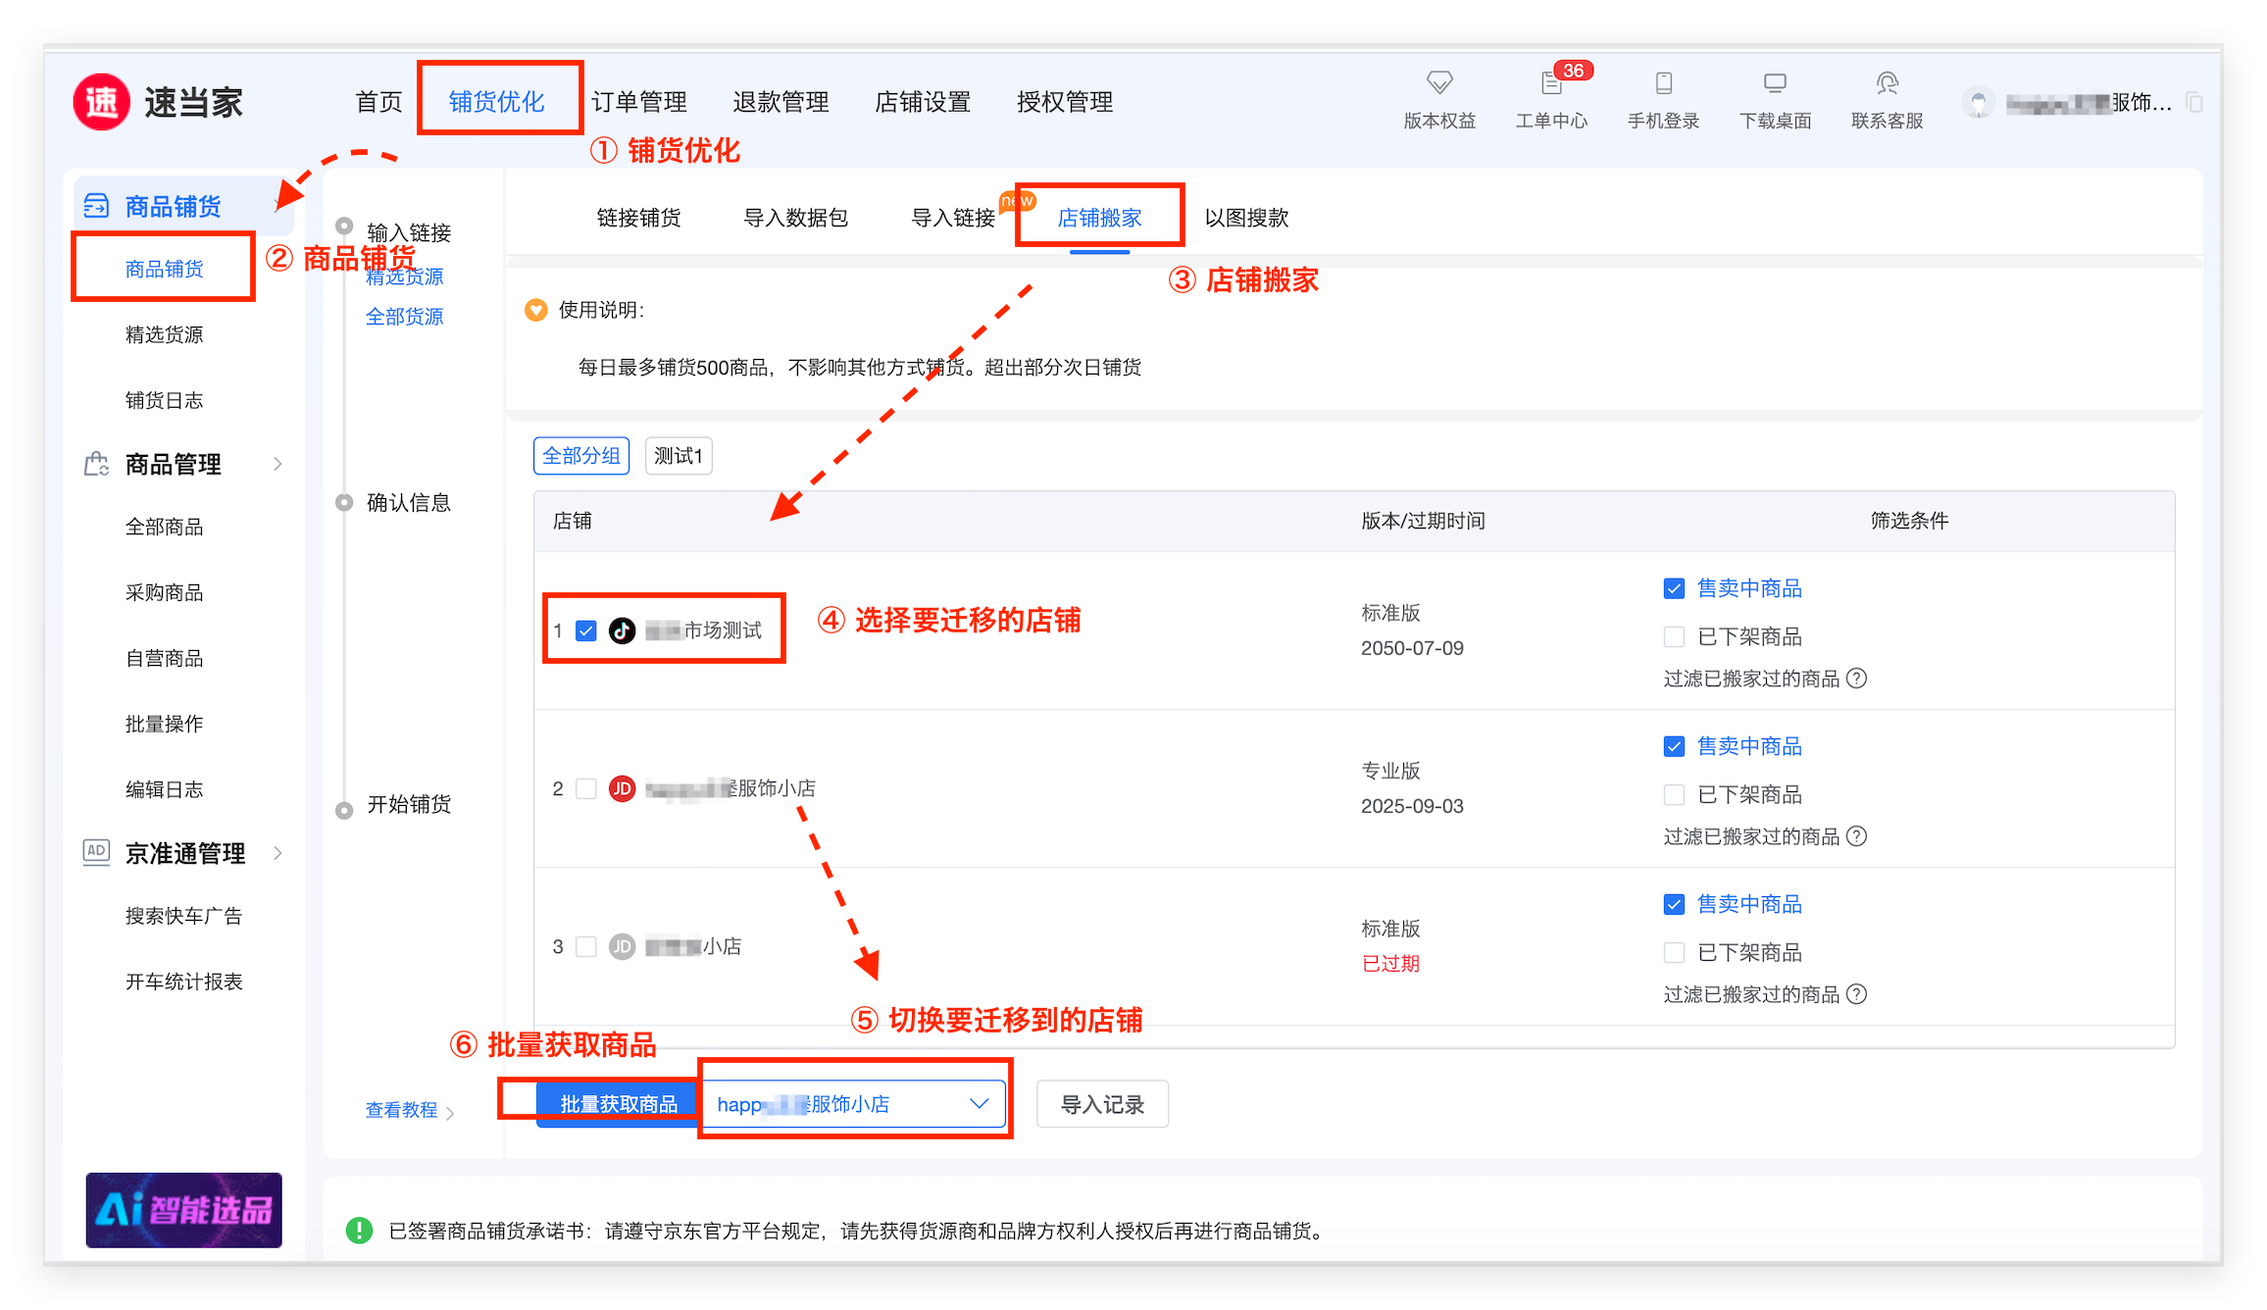This screenshot has width=2267, height=1310.
Task: Expand the 京准通管理 sidebar chevron
Action: coord(277,853)
